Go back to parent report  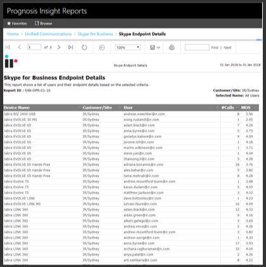[x=102, y=47]
